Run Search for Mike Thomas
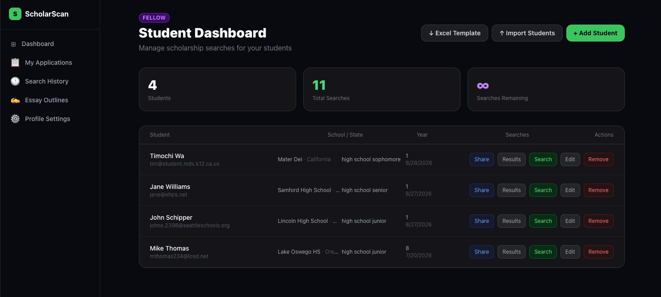 pyautogui.click(x=543, y=252)
